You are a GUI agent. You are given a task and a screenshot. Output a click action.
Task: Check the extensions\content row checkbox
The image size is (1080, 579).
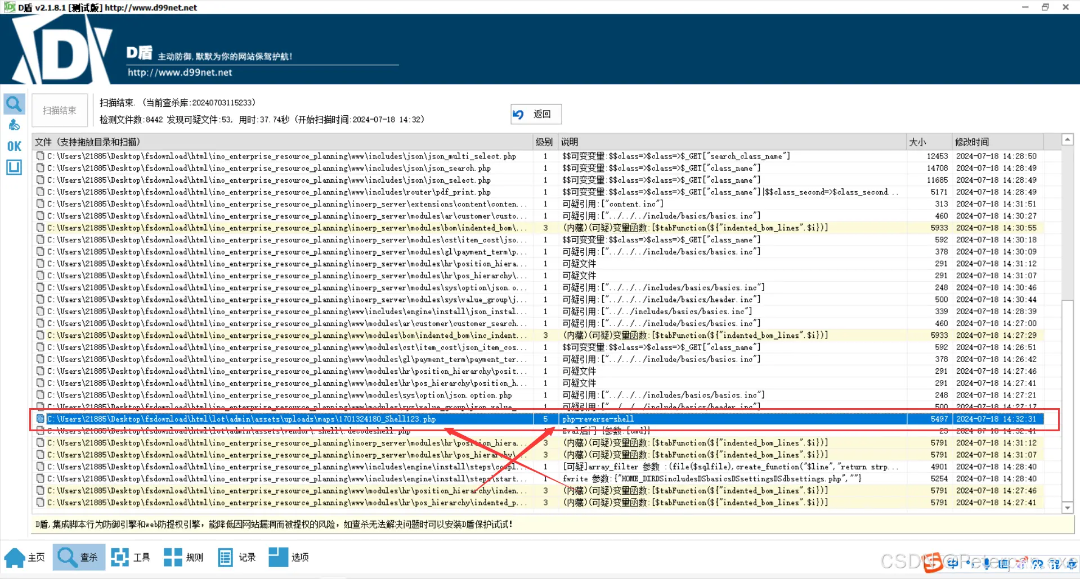click(40, 203)
